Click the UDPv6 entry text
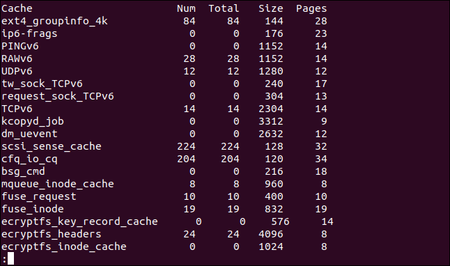Screen dimensions: 450x266 point(17,72)
